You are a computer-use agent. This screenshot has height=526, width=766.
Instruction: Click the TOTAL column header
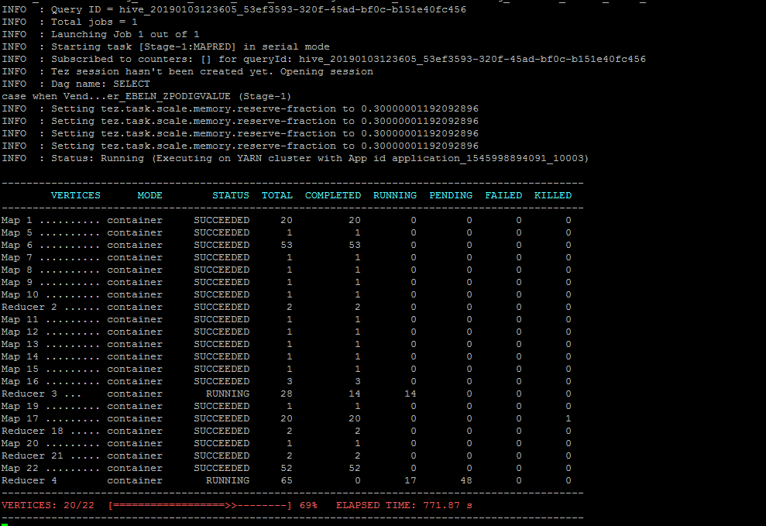click(277, 195)
